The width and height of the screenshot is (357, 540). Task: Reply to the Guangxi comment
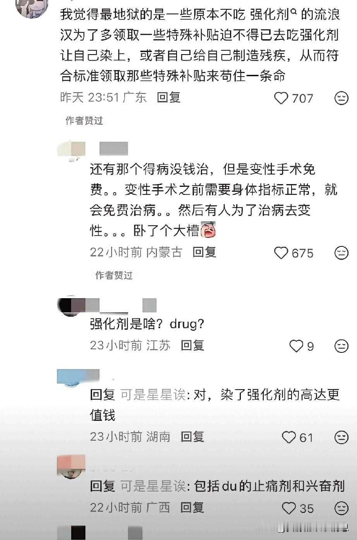192,507
